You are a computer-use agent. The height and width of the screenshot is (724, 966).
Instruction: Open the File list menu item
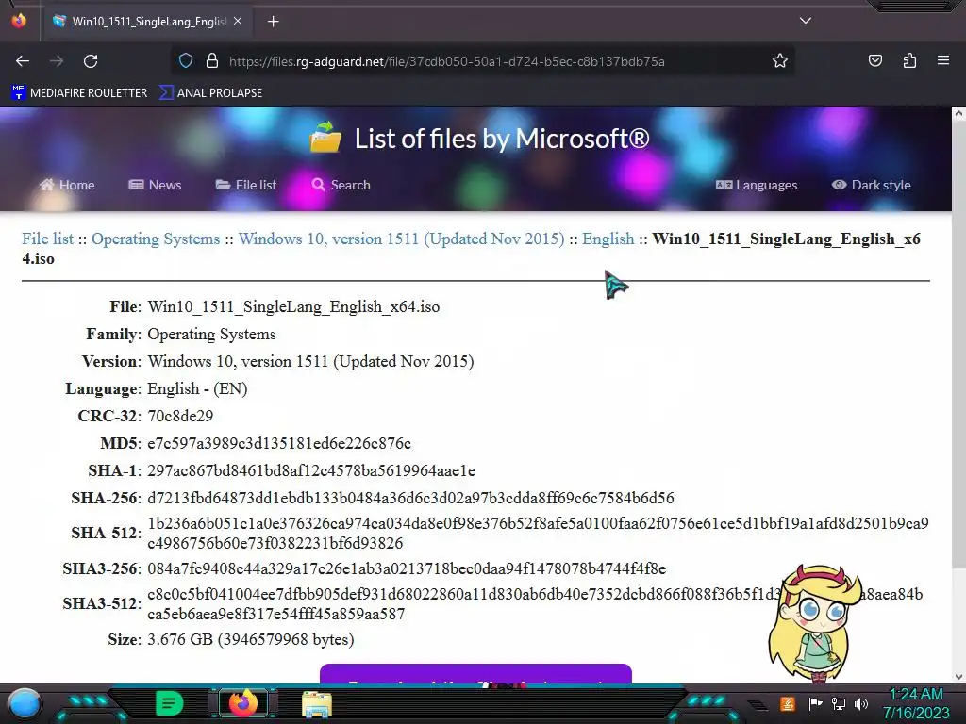pos(246,185)
